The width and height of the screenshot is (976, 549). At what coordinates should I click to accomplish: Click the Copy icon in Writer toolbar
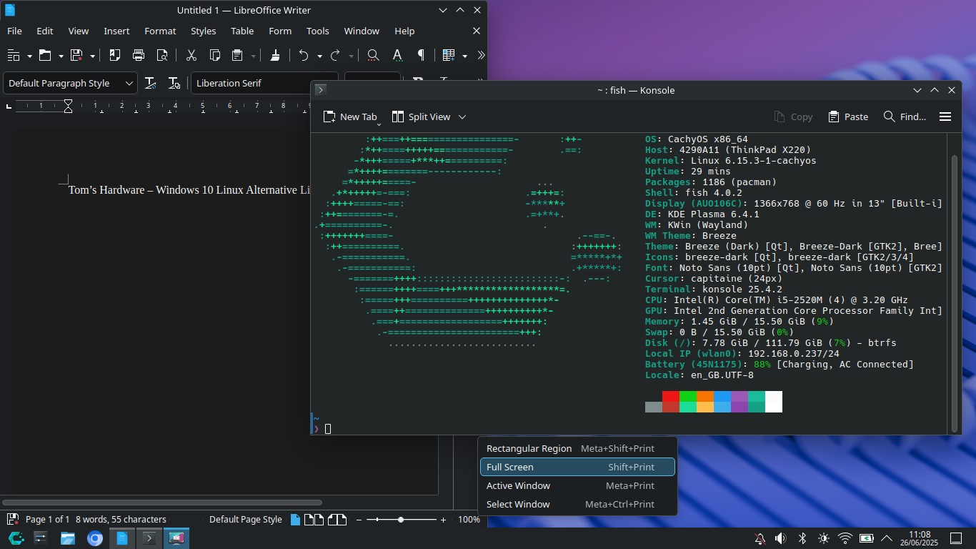point(214,55)
